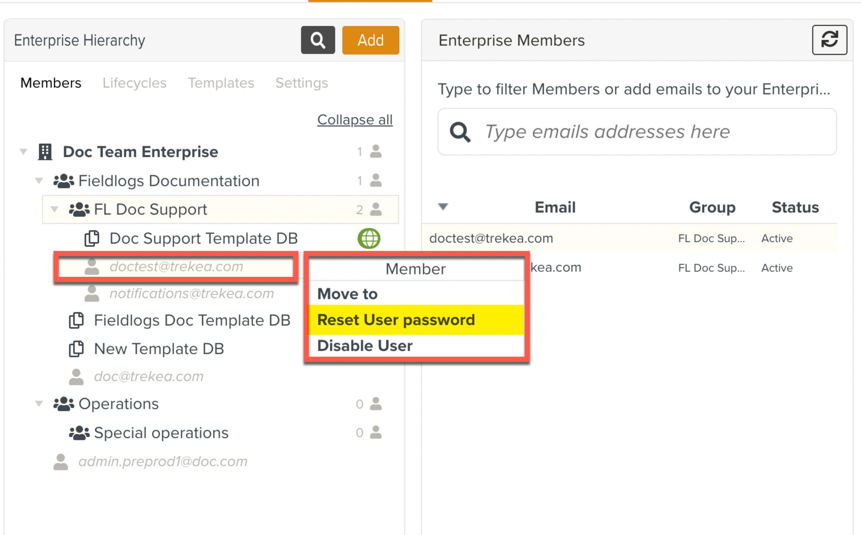Collapse the Operations group
Viewport: 861px width, 535px height.
coord(39,404)
